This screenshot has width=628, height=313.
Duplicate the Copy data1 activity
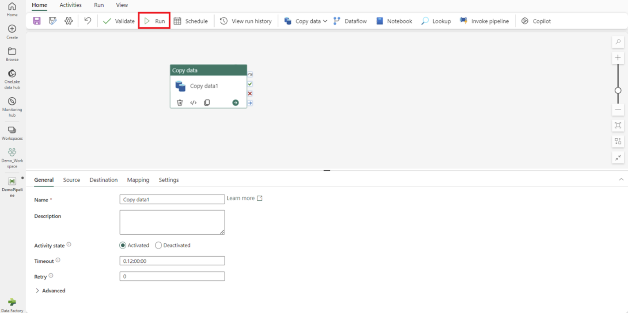[206, 103]
